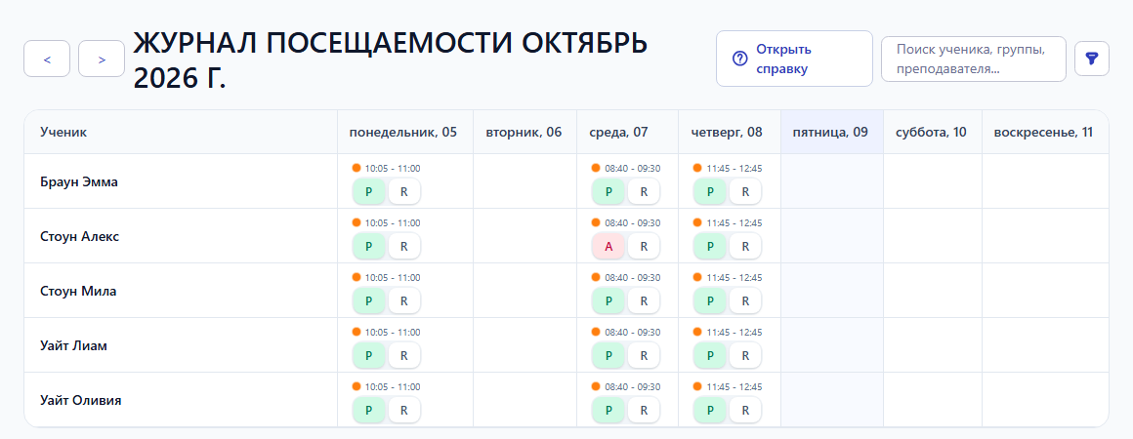Select the highlighted пятница, 09 column header
This screenshot has width=1133, height=439.
pyautogui.click(x=832, y=132)
